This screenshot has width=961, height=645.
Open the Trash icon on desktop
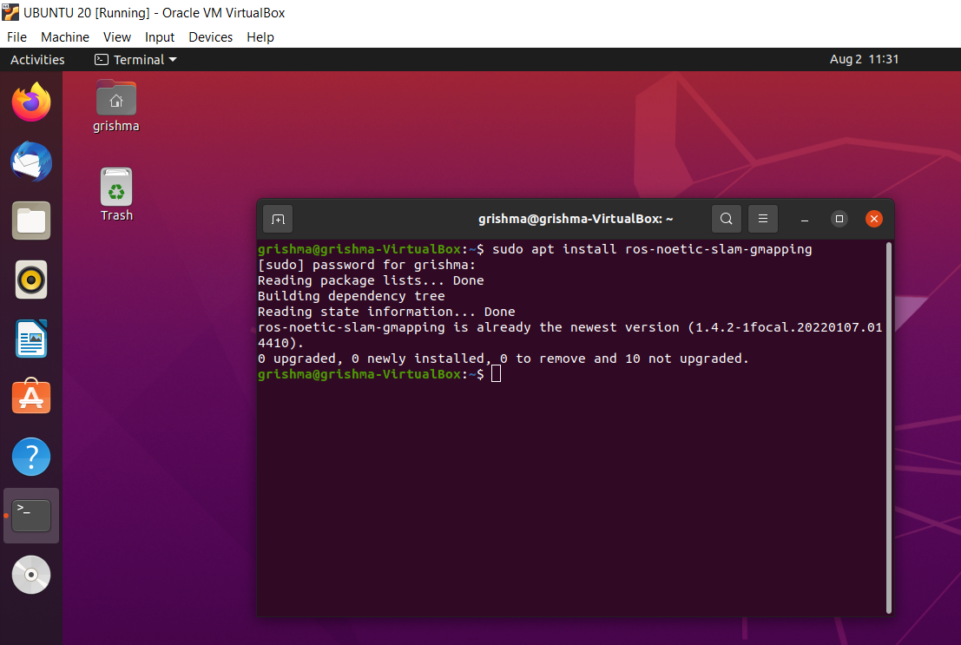[x=116, y=194]
